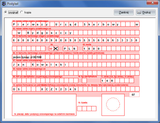
Task: Click the signature area field 14
Action: tap(44, 105)
